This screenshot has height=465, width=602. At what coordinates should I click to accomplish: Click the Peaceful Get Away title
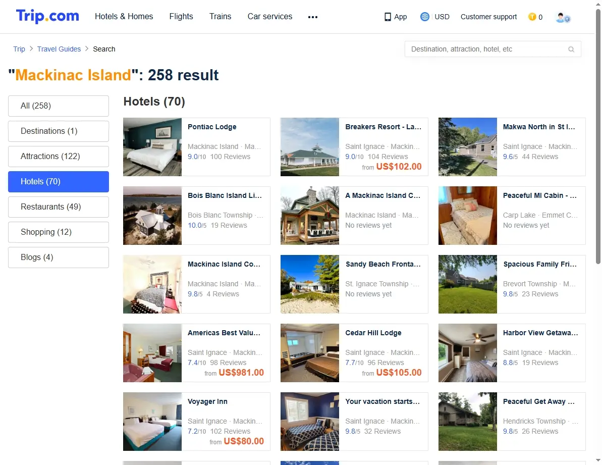(538, 402)
